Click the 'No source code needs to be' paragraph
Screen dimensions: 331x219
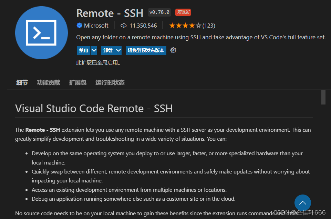pos(157,213)
